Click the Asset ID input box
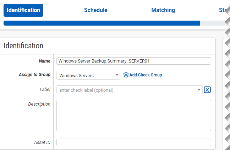 coord(133,143)
